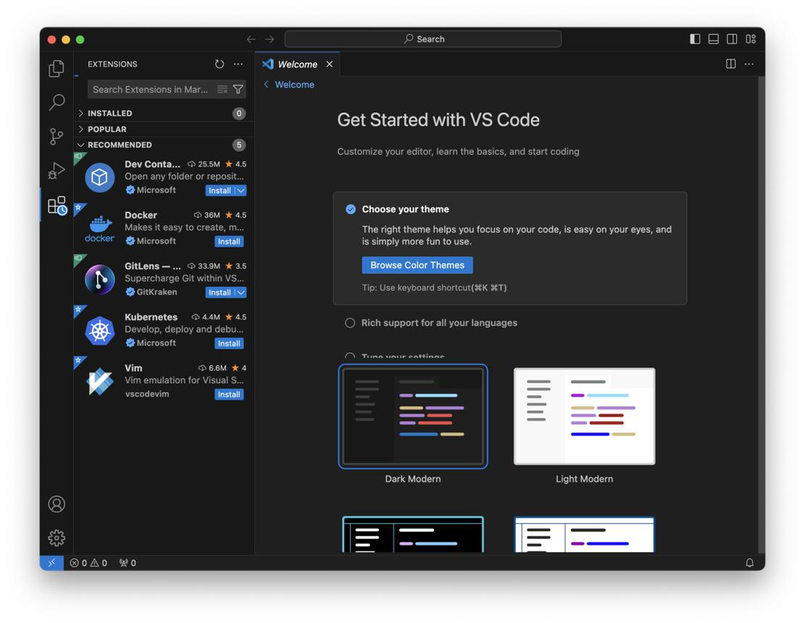
Task: Open Dev Containers install dropdown arrow
Action: (241, 191)
